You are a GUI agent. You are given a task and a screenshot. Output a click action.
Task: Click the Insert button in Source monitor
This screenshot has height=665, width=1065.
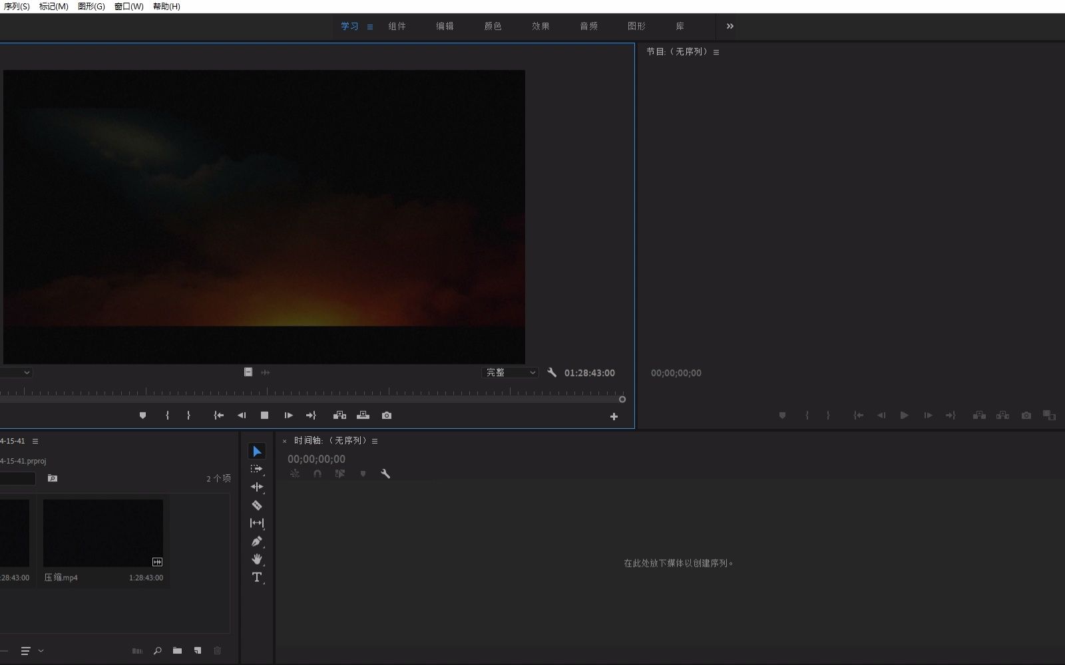point(339,416)
